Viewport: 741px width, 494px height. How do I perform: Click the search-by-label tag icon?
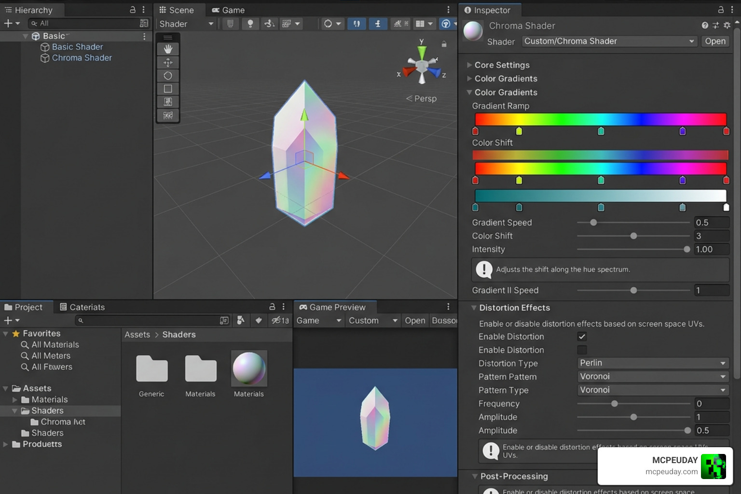pyautogui.click(x=259, y=320)
